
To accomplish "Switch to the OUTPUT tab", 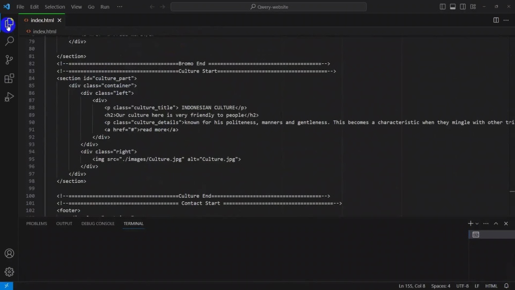I will click(64, 224).
